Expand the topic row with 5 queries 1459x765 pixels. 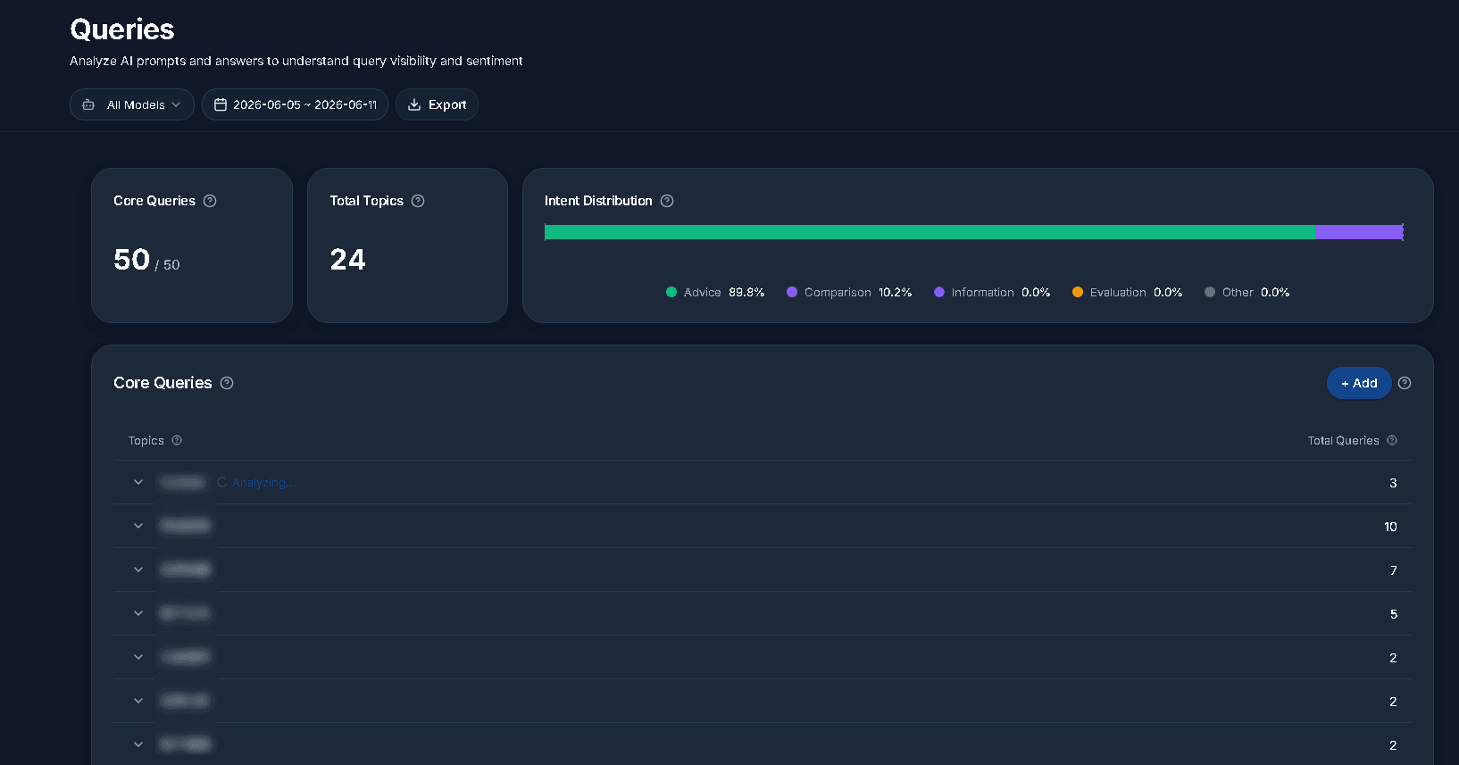coord(138,613)
